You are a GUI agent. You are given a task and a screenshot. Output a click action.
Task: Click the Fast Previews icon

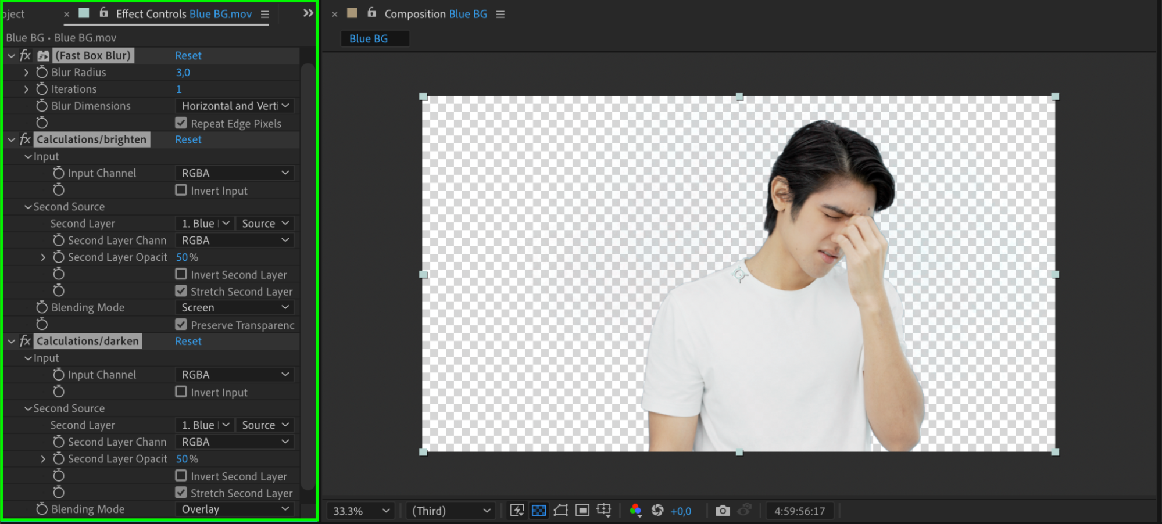[x=516, y=511]
